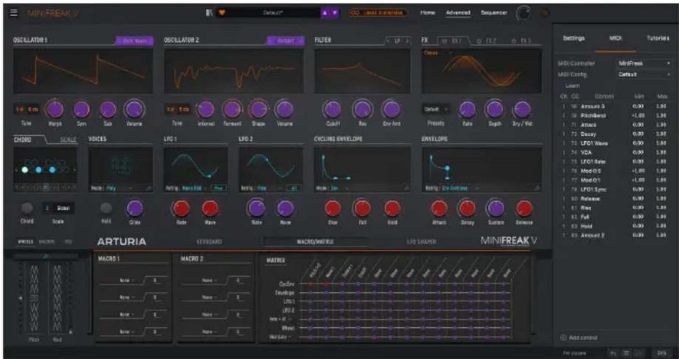Click the master volume knob at top
This screenshot has width=679, height=359.
(x=523, y=12)
